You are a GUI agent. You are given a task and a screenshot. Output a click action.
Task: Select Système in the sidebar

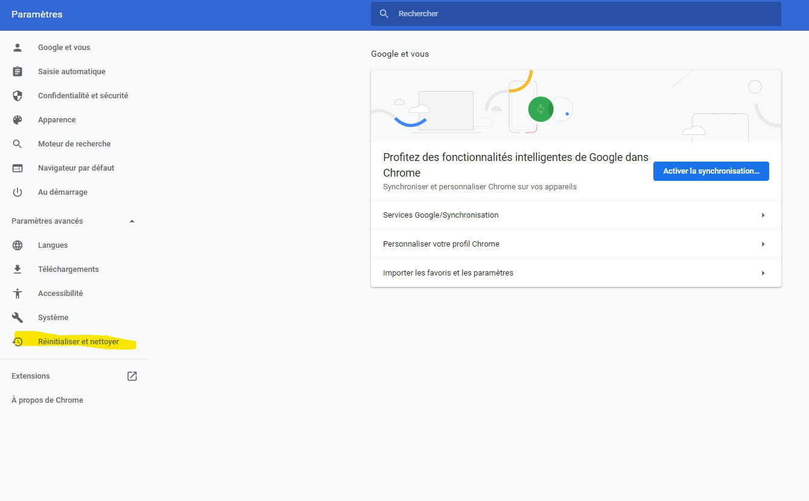(x=53, y=318)
